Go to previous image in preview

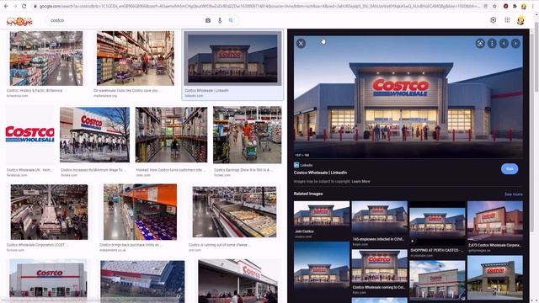coord(504,43)
